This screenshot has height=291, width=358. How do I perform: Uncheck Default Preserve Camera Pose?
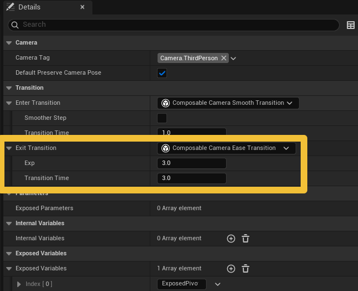tap(162, 73)
